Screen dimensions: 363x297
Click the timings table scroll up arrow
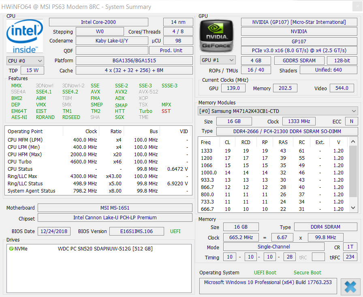pyautogui.click(x=353, y=142)
